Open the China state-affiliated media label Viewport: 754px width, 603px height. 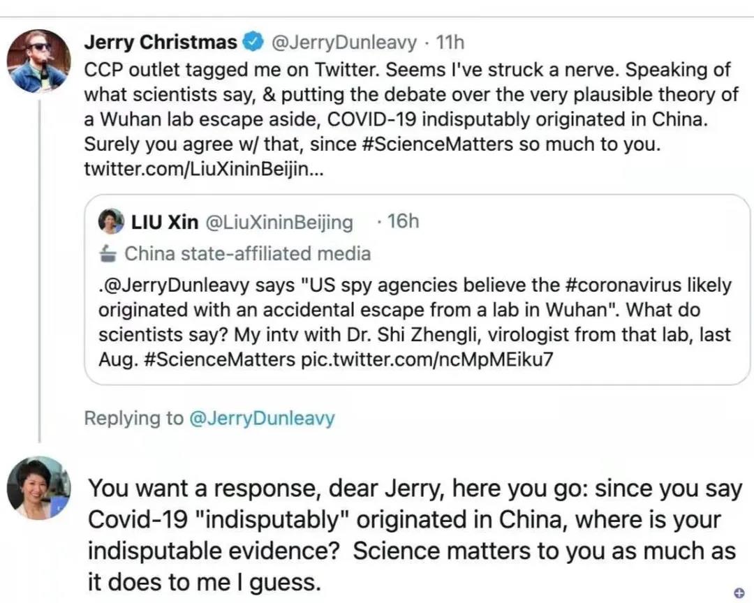[x=247, y=253]
